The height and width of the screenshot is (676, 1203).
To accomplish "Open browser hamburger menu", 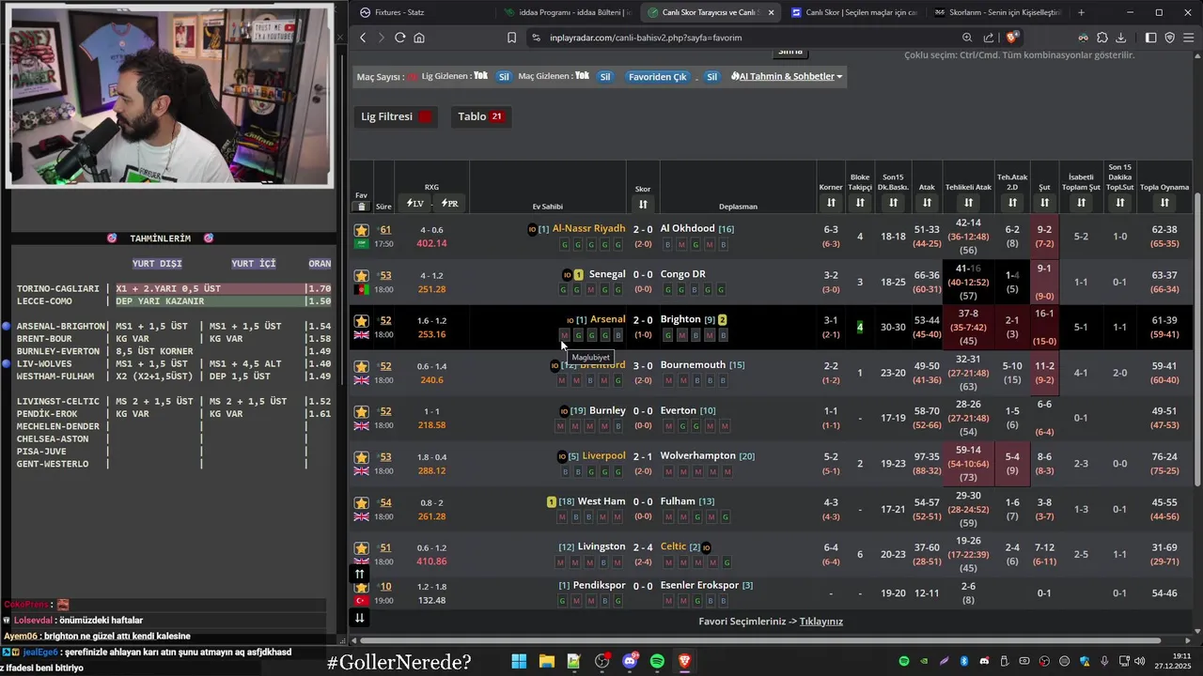I will (1188, 38).
